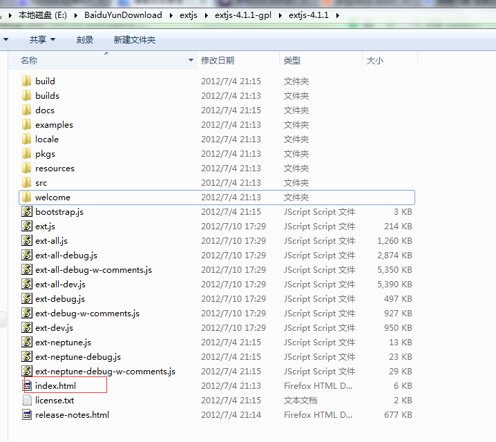Click the ext-all-debug-w-comments.js file icon
This screenshot has height=442, width=496.
[x=27, y=270]
